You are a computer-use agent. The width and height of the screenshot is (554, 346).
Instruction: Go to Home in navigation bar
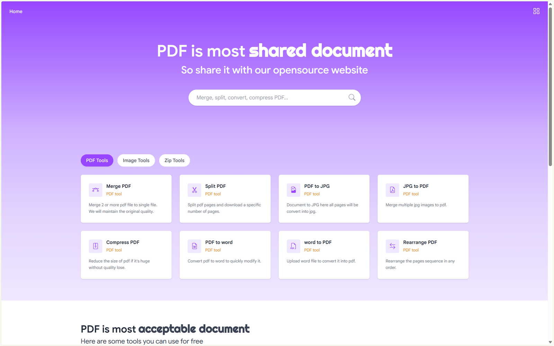point(16,11)
